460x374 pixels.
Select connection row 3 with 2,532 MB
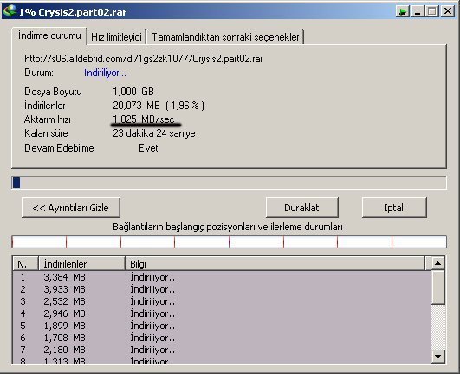(x=223, y=301)
